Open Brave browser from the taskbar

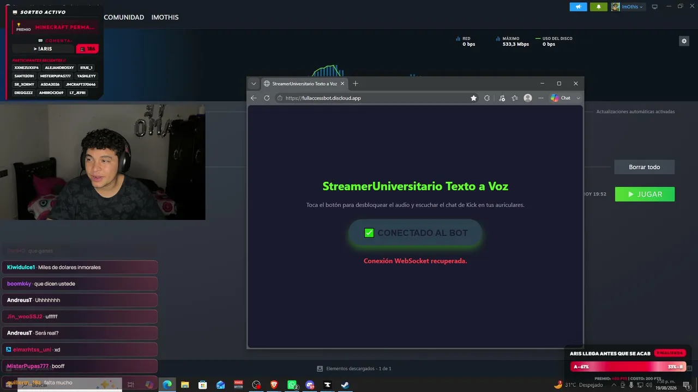(274, 385)
